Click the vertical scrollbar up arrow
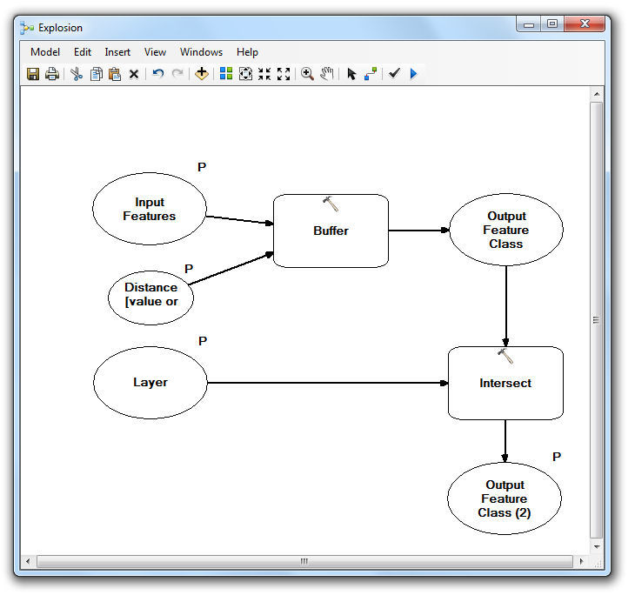 (597, 94)
